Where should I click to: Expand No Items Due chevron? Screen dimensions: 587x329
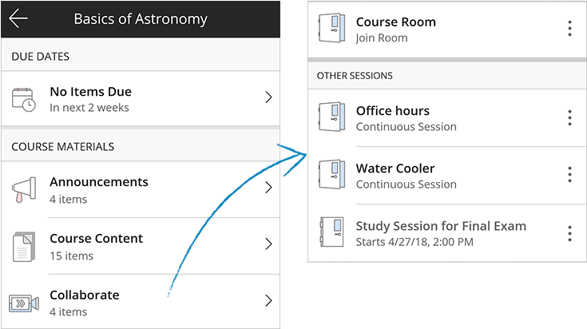pos(268,97)
